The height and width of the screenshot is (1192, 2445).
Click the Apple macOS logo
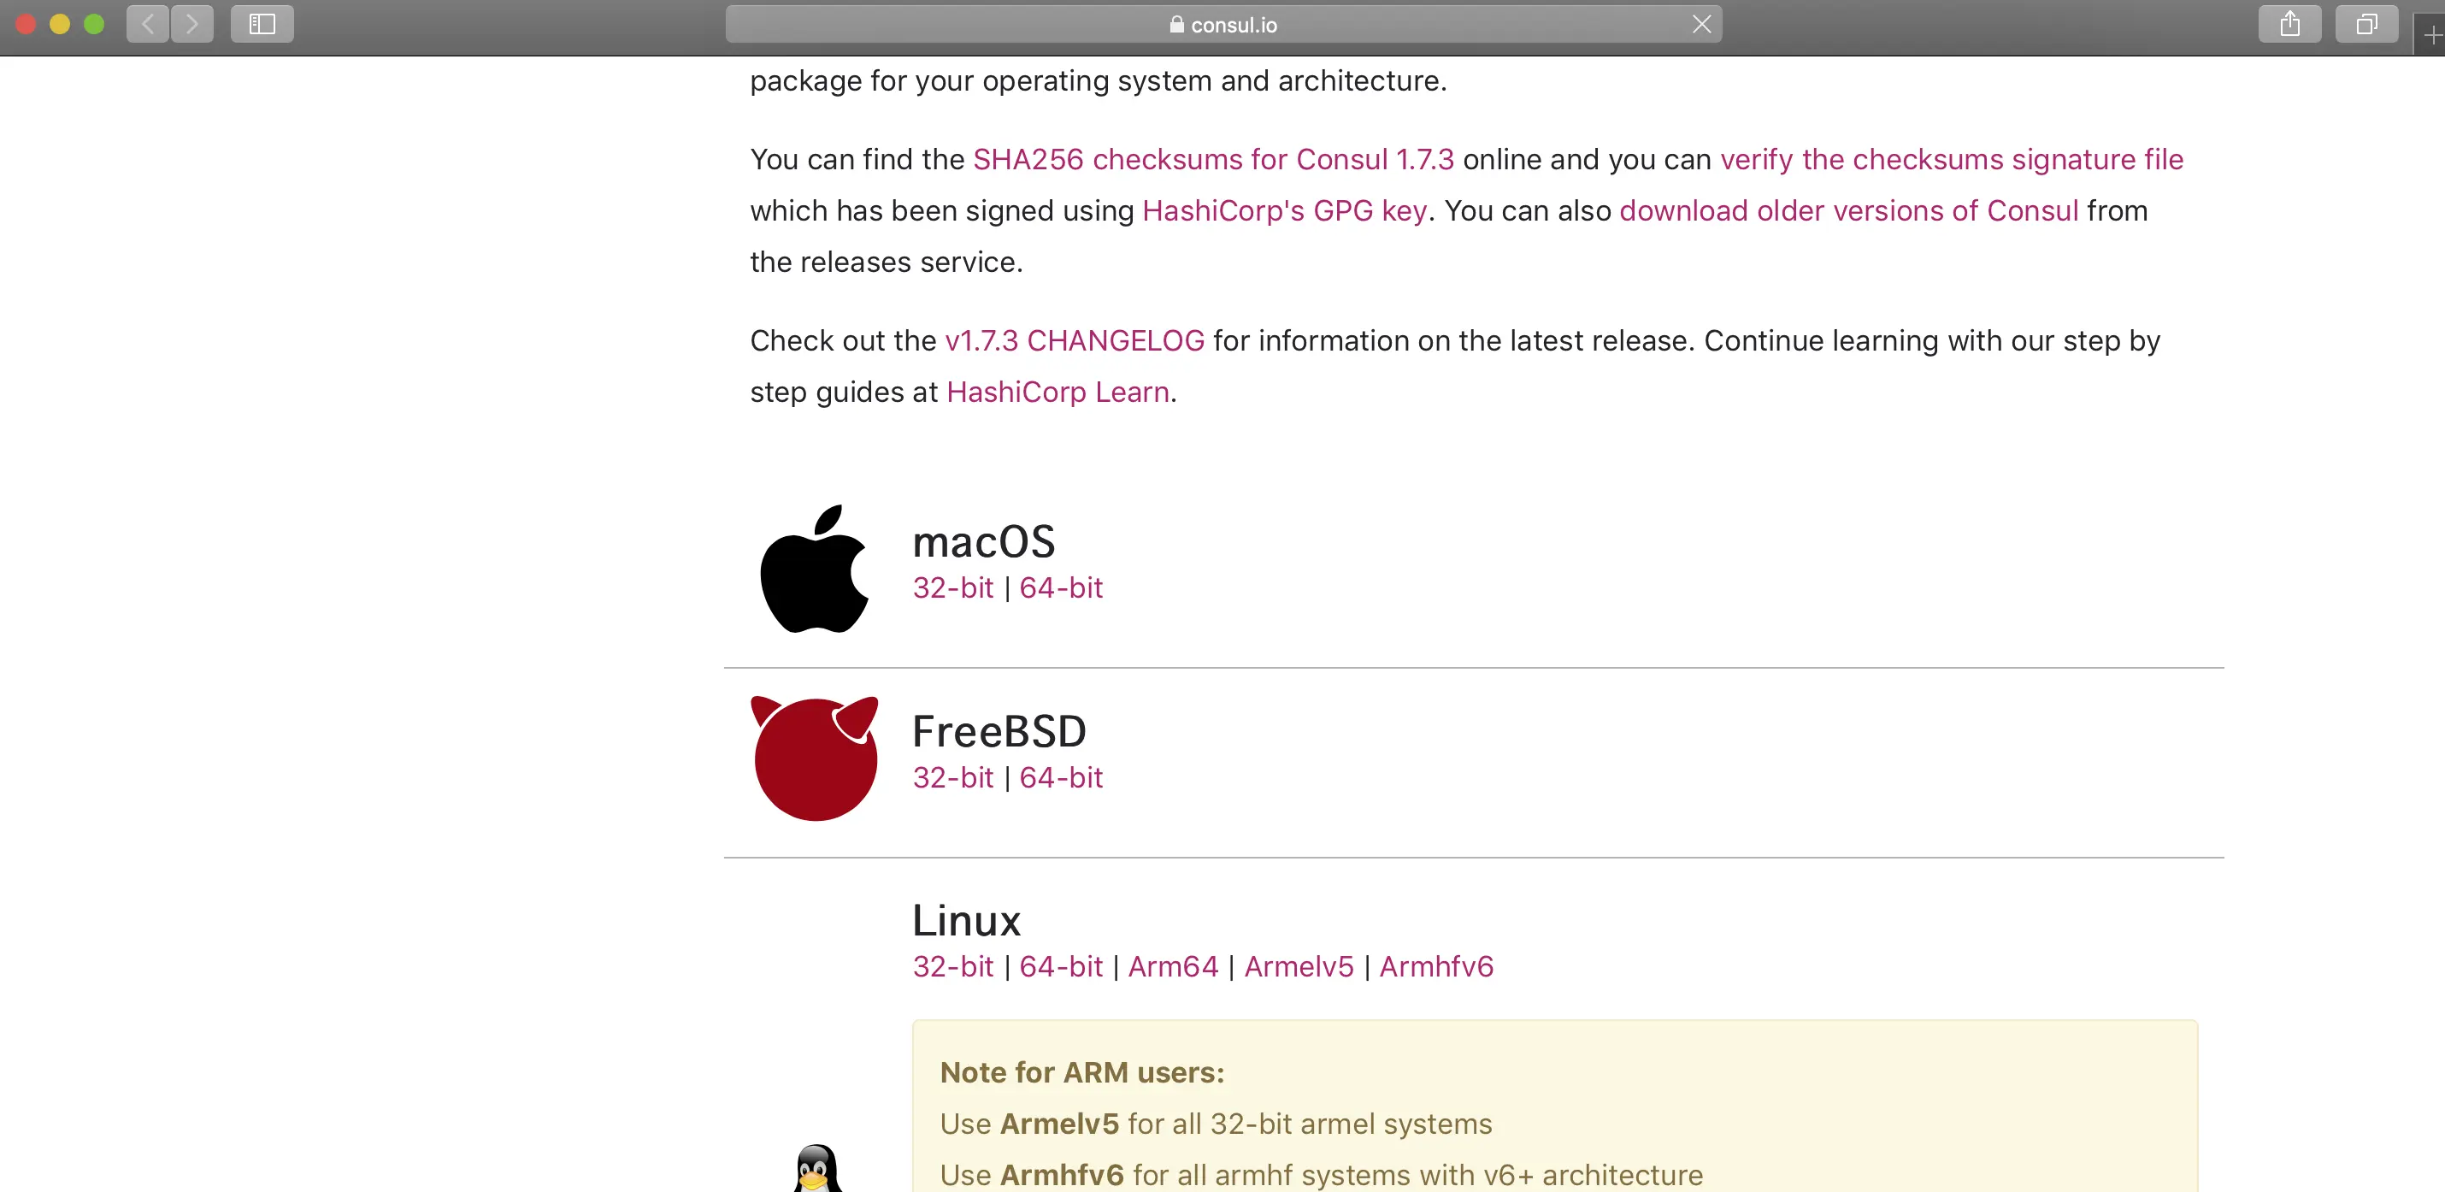[815, 569]
